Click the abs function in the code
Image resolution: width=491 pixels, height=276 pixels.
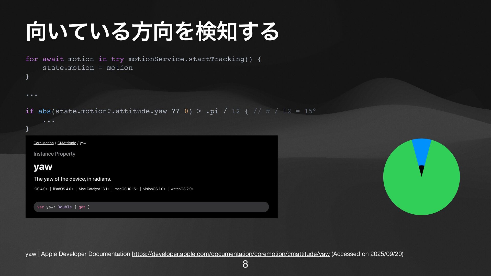click(44, 111)
